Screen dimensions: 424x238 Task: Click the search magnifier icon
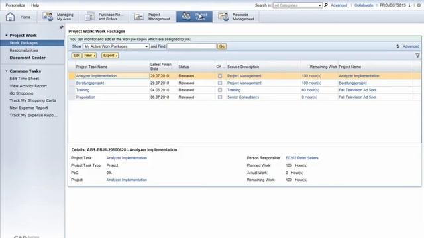(x=326, y=5)
